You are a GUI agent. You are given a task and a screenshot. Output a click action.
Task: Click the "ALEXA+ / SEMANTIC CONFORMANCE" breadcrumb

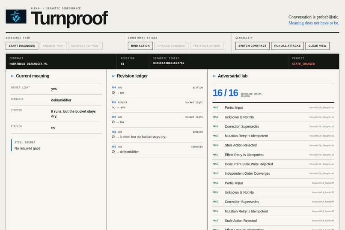tap(56, 9)
